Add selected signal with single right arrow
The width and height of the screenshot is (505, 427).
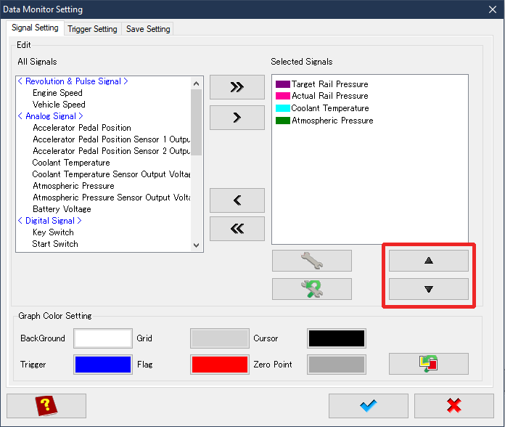click(x=237, y=118)
